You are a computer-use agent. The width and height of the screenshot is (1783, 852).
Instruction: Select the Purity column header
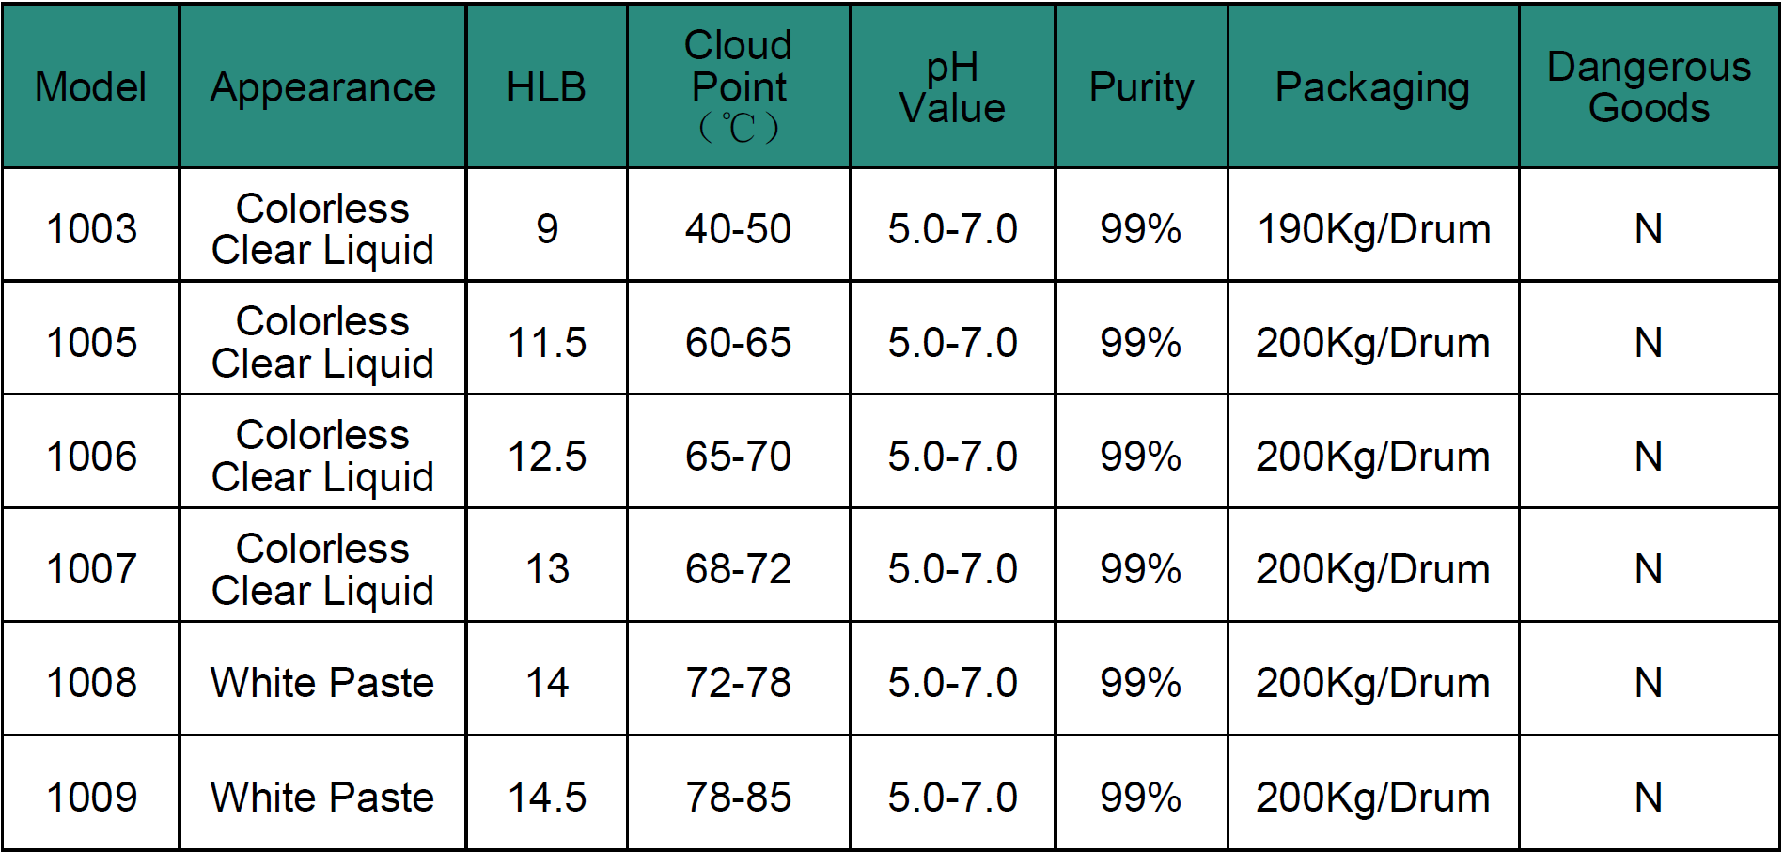[1141, 86]
